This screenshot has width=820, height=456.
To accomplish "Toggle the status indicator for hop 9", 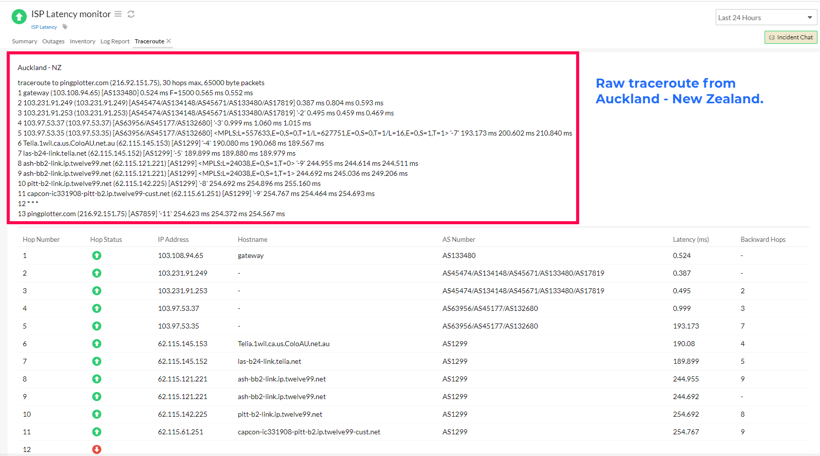I will (x=97, y=397).
